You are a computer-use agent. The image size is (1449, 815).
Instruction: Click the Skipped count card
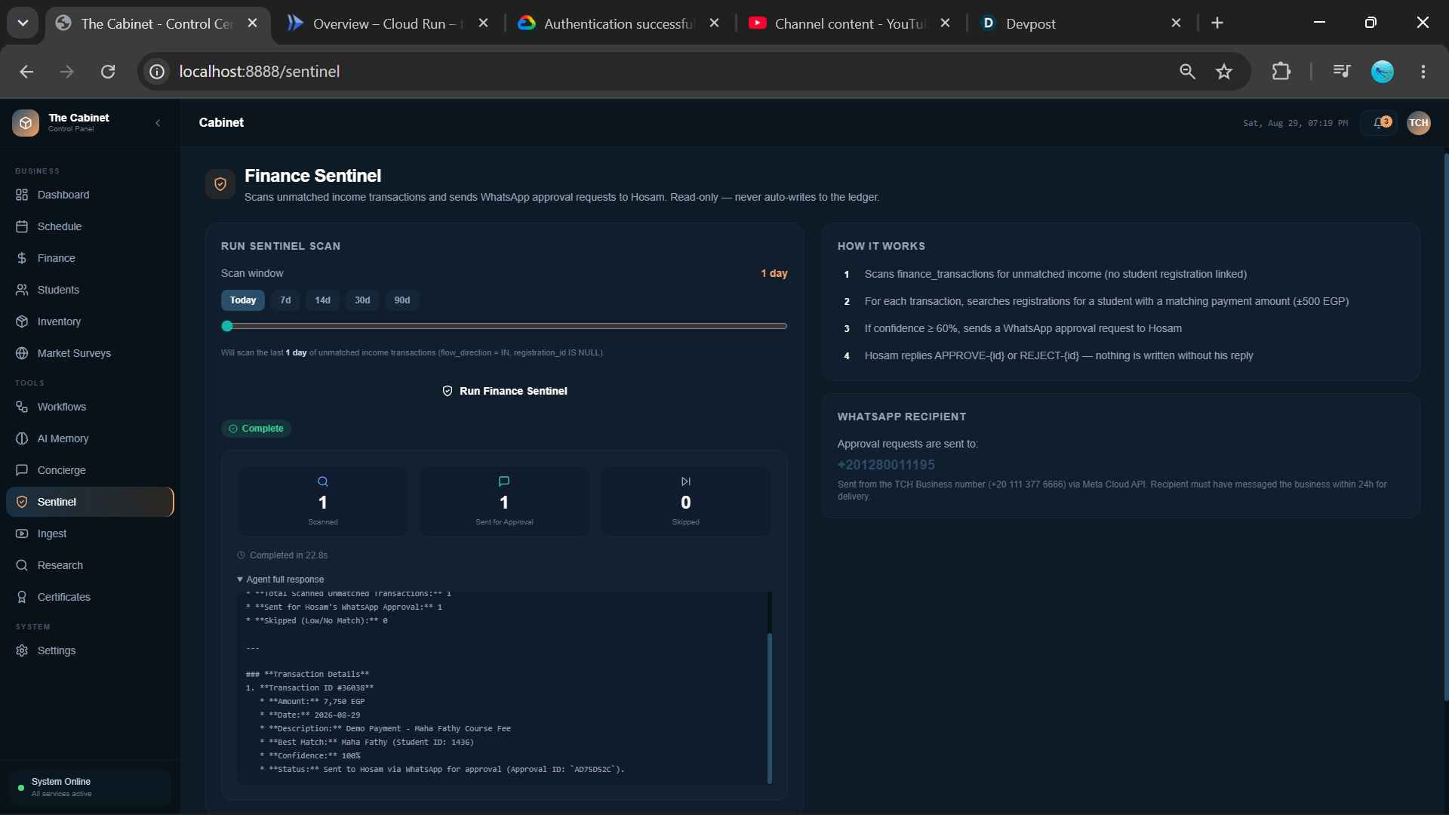[x=686, y=501]
